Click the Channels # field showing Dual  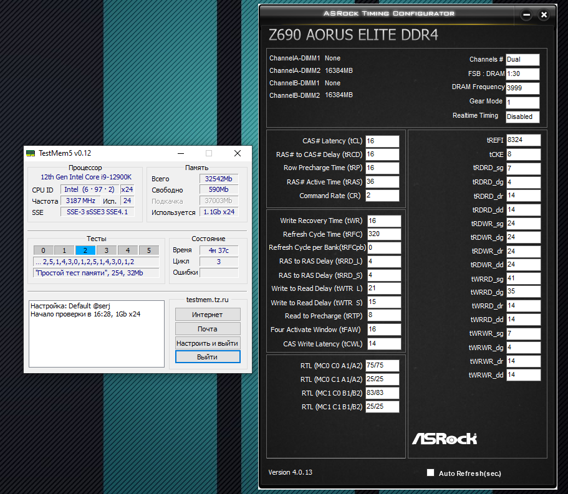(522, 60)
